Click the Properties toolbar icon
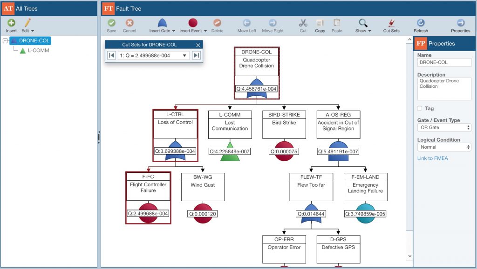This screenshot has width=477, height=269. pos(461,23)
